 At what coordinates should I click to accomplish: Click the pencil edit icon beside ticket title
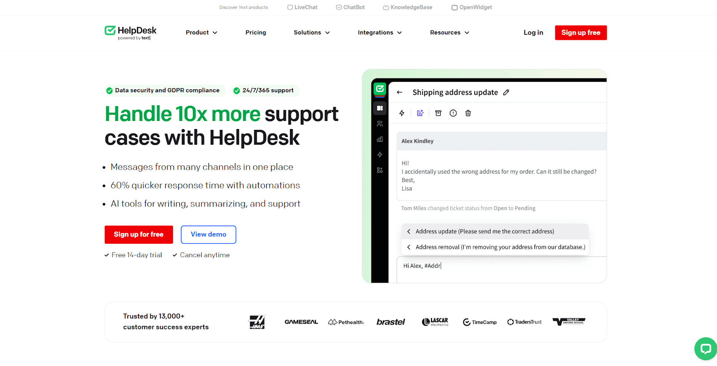click(506, 92)
